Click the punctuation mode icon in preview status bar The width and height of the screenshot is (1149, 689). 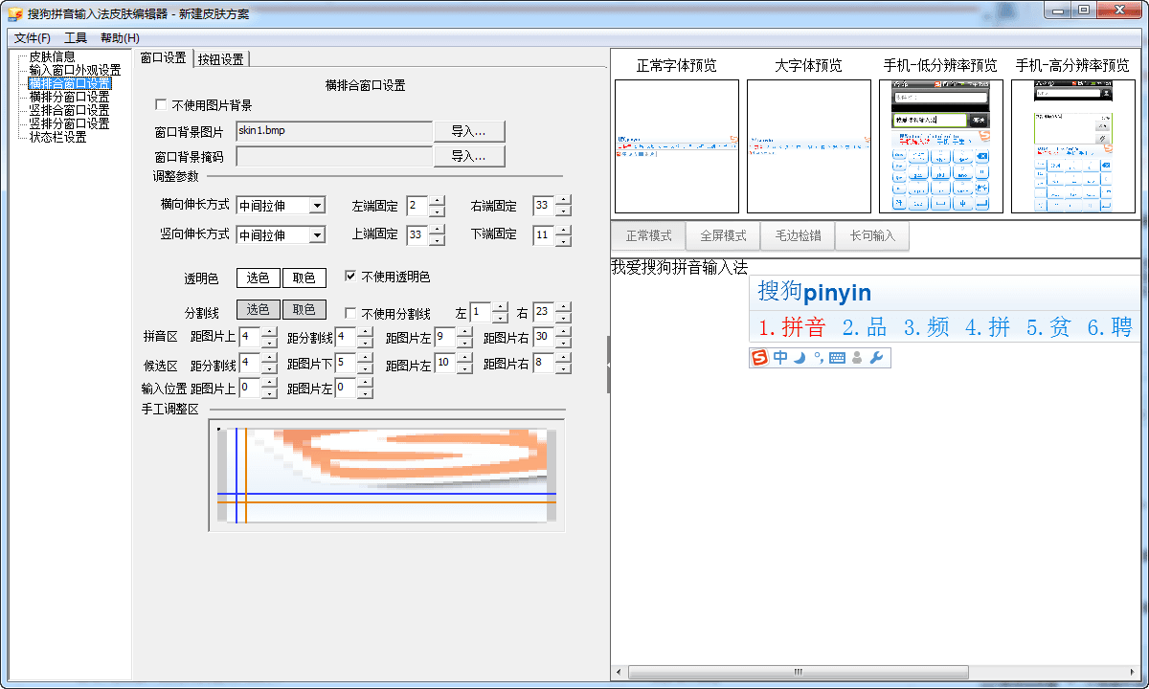tap(819, 358)
